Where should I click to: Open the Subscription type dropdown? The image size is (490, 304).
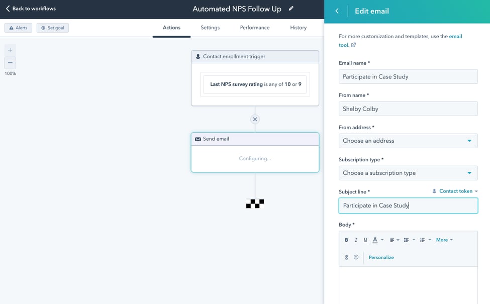pyautogui.click(x=408, y=173)
